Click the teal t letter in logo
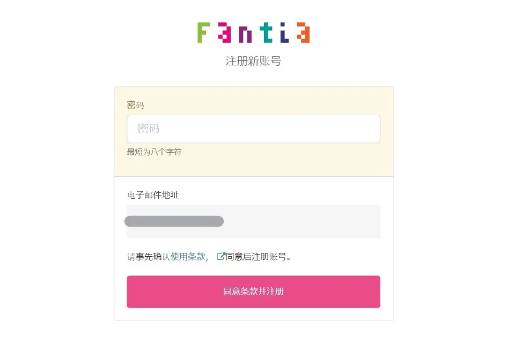 pyautogui.click(x=266, y=33)
